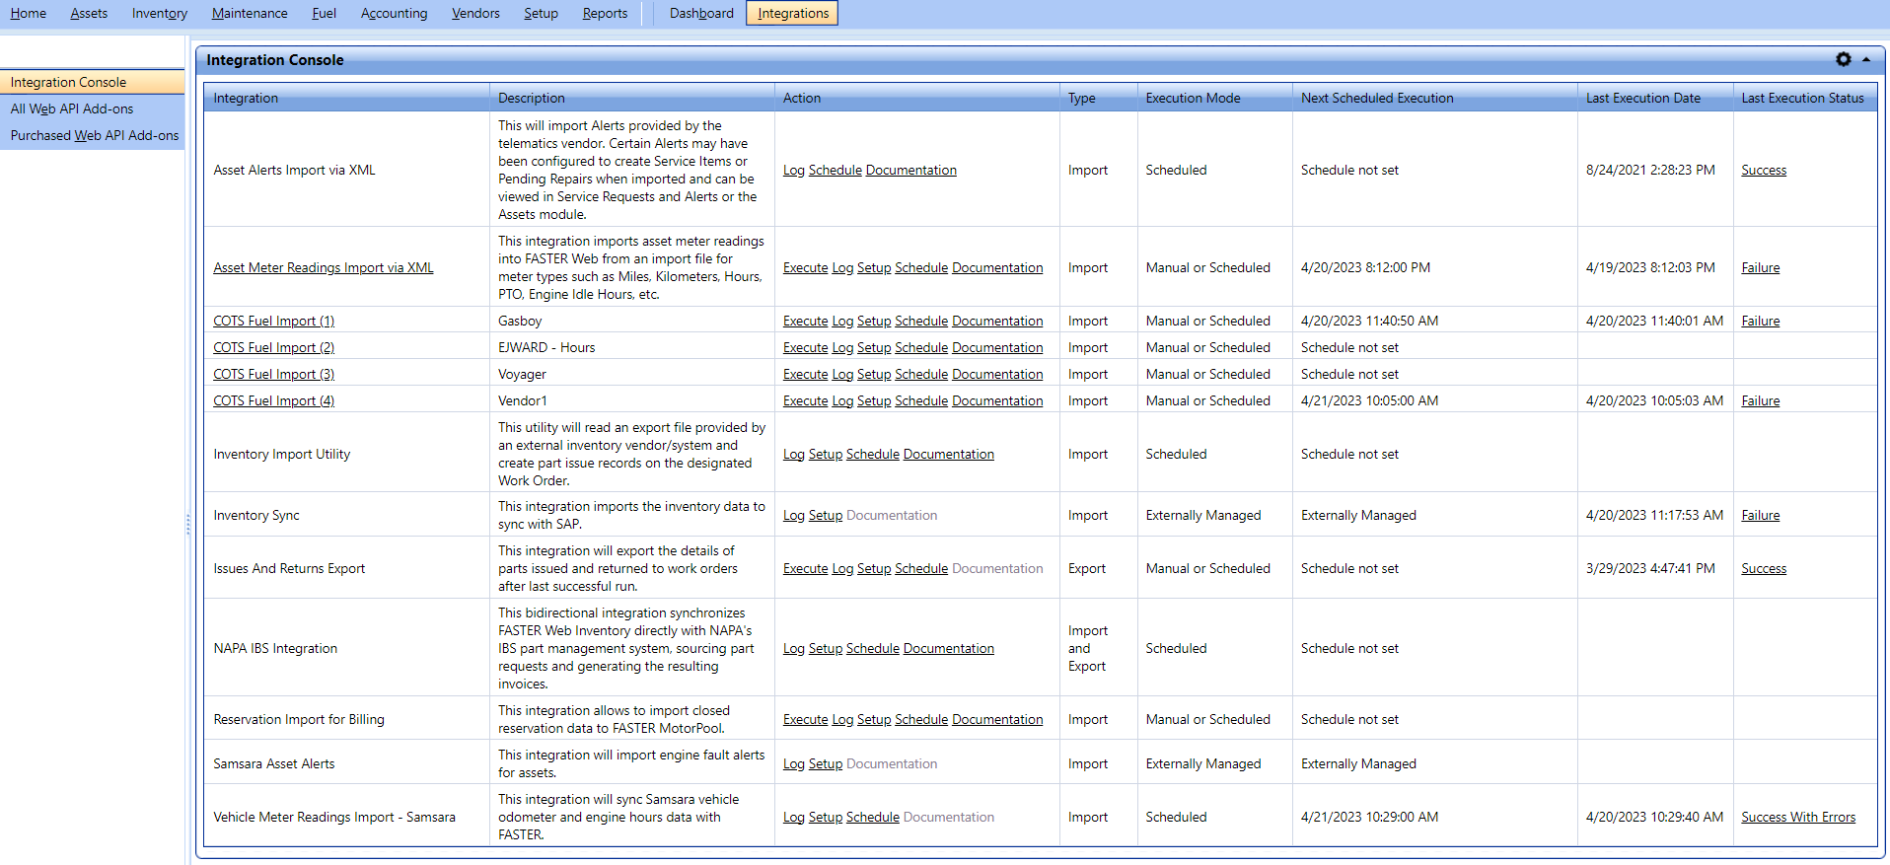Image resolution: width=1890 pixels, height=865 pixels.
Task: Open the Assets menu
Action: pos(89,13)
